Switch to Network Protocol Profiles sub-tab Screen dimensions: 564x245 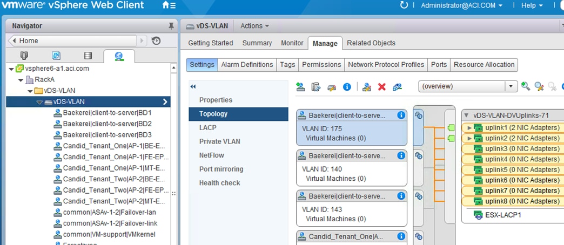(x=386, y=65)
